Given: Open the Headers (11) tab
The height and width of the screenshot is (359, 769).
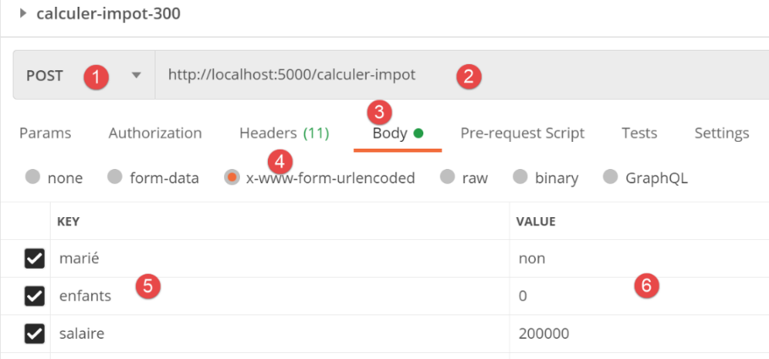Looking at the screenshot, I should (284, 133).
